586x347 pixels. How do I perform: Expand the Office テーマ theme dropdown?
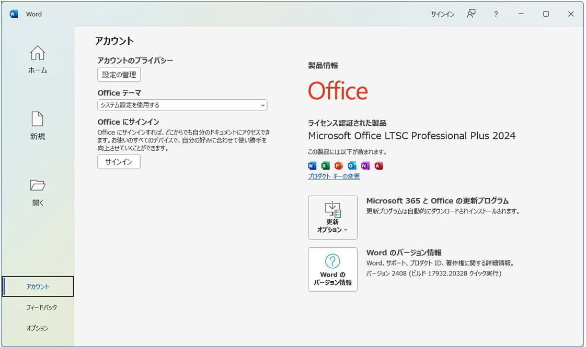(x=182, y=105)
